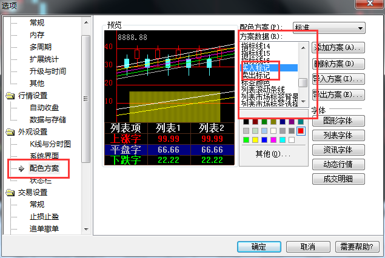The width and height of the screenshot is (385, 258).
Task: Select 常规 under 交易设置
Action: pyautogui.click(x=37, y=205)
